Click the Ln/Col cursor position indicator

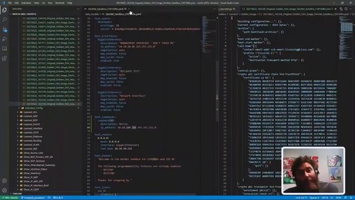[x=301, y=198]
